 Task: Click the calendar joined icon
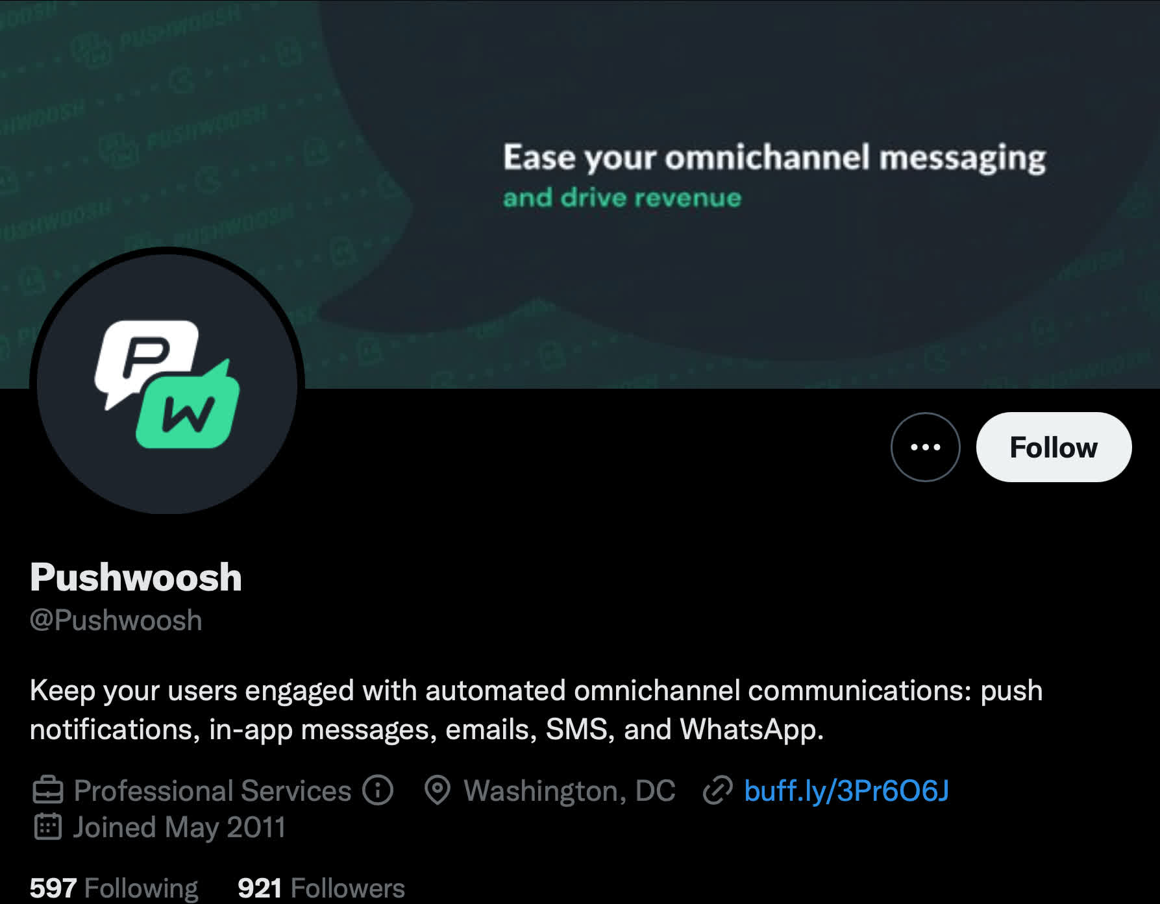[x=47, y=827]
